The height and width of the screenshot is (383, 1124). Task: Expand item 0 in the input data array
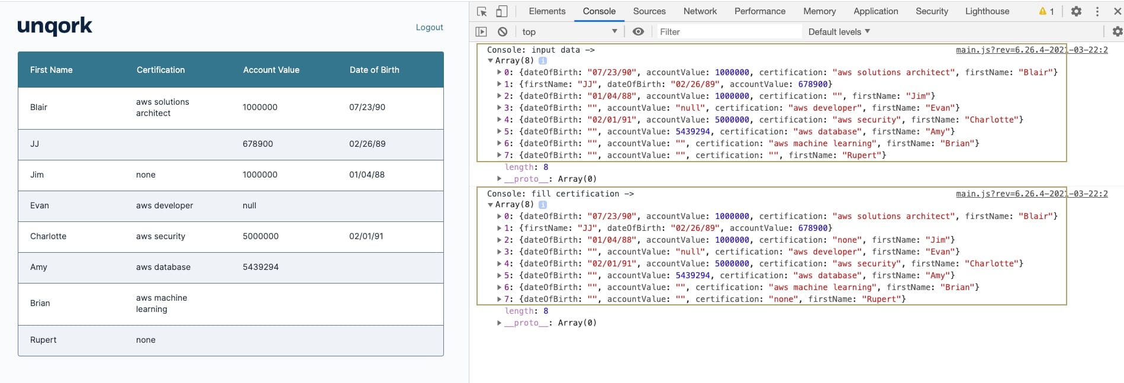(499, 73)
